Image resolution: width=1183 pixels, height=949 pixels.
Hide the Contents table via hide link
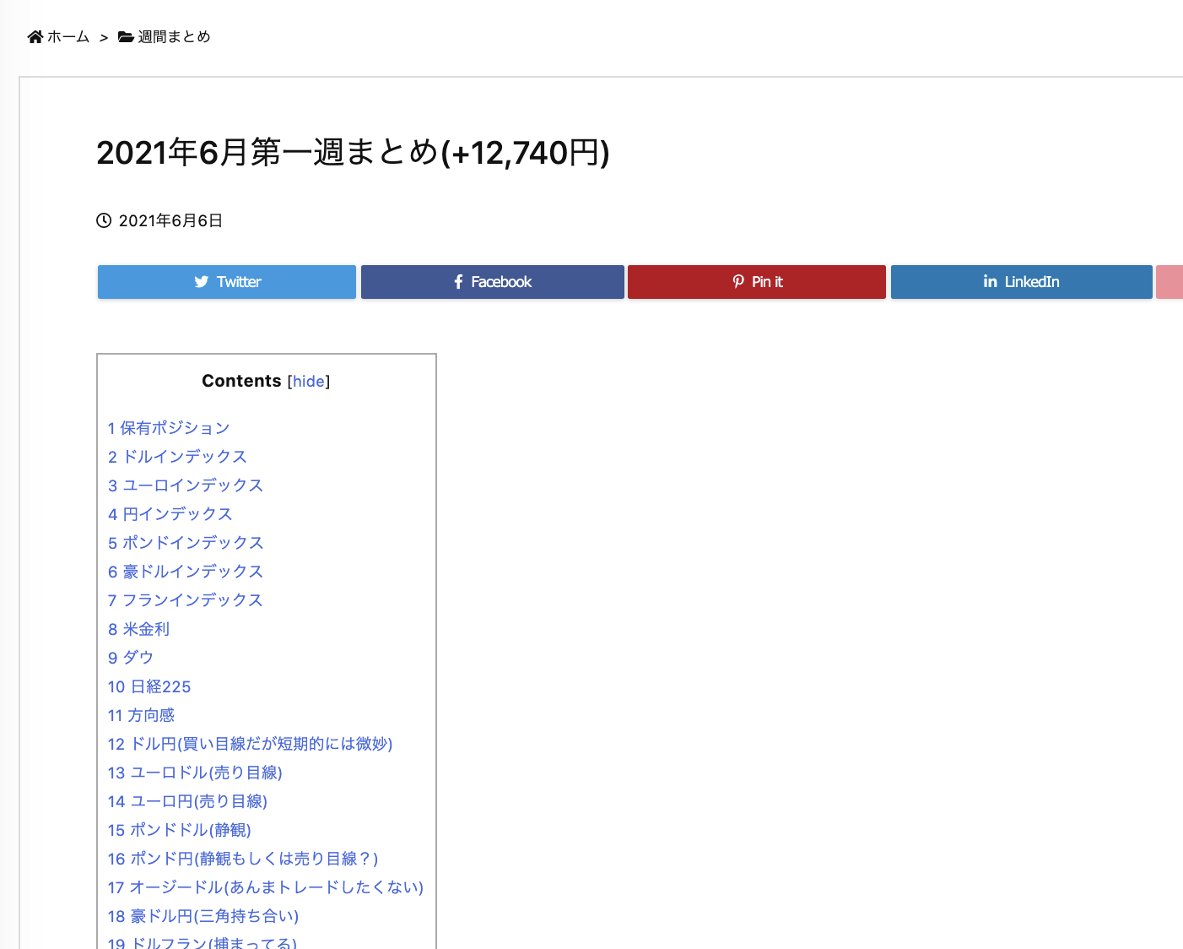(x=308, y=382)
